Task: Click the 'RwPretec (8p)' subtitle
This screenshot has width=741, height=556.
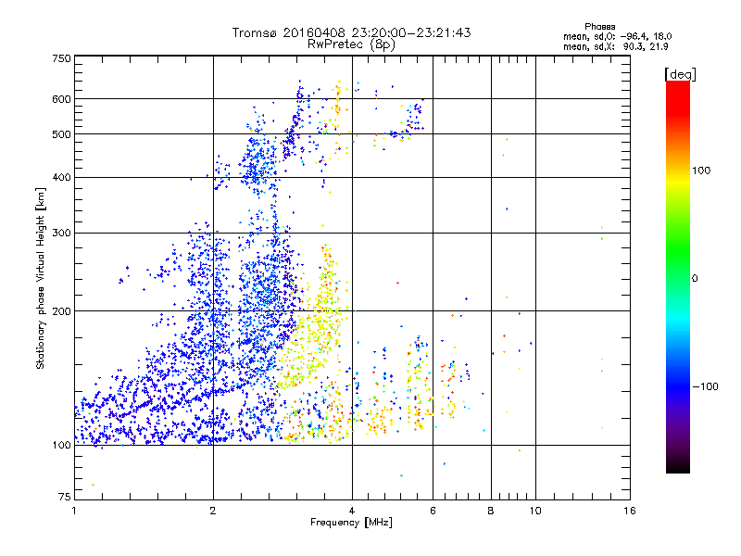Action: click(x=351, y=44)
